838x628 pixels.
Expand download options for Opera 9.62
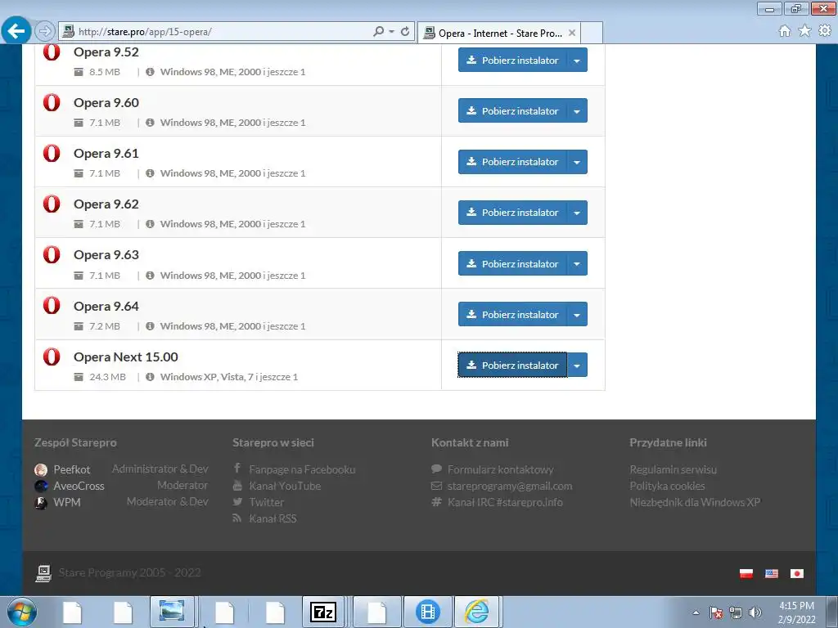pyautogui.click(x=577, y=212)
